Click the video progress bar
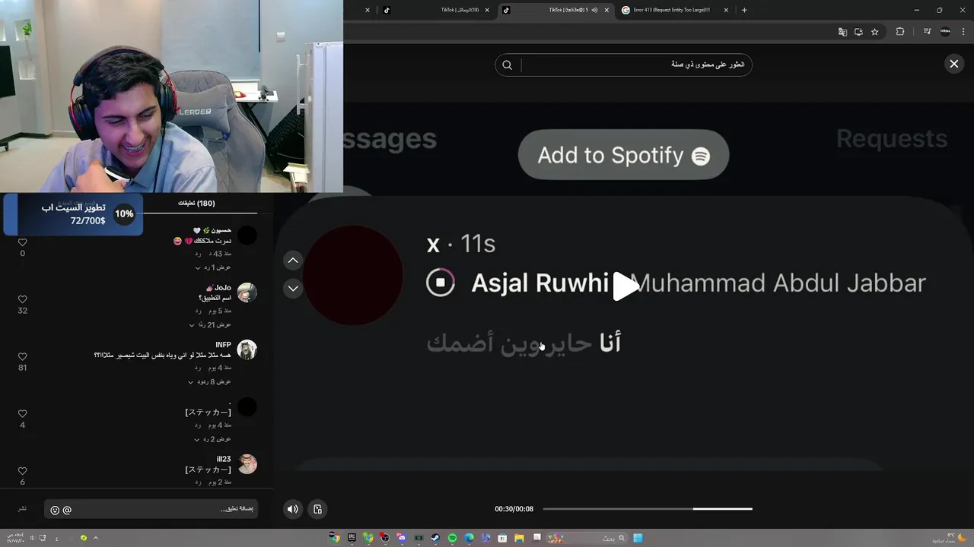 (648, 509)
